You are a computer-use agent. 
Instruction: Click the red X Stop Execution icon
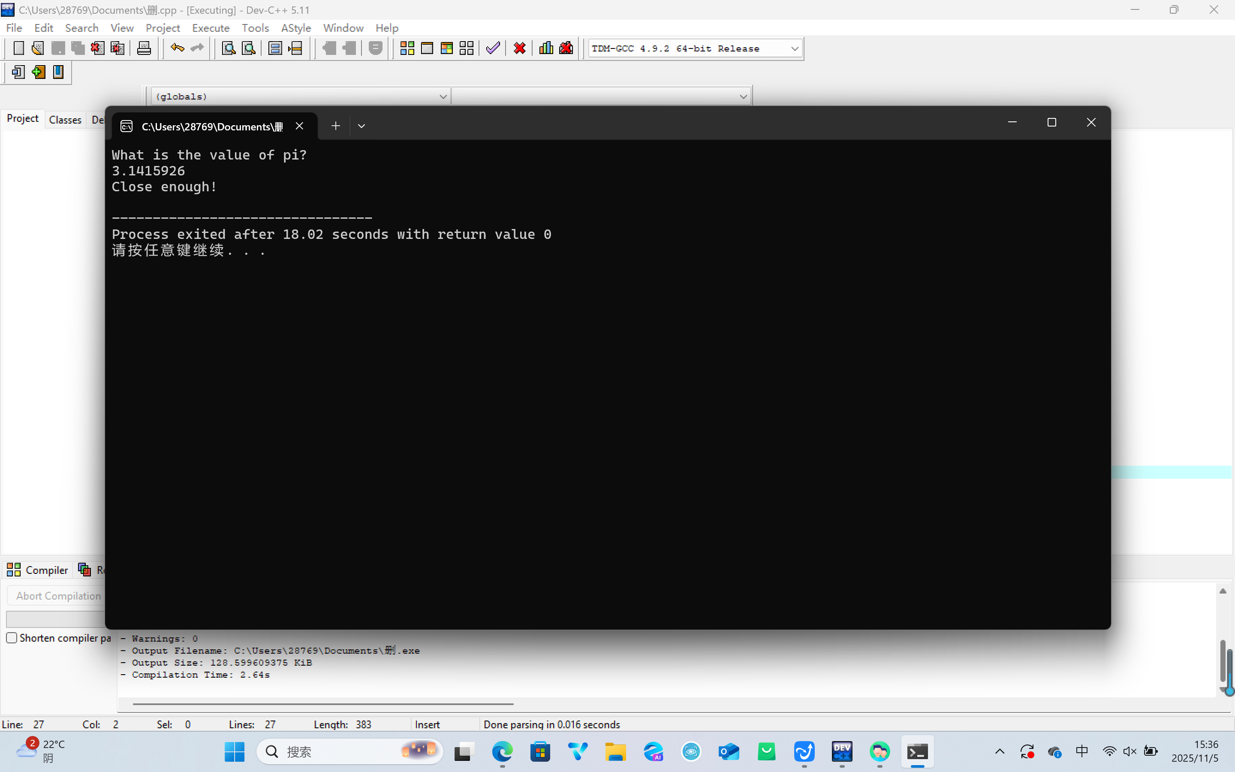tap(520, 48)
